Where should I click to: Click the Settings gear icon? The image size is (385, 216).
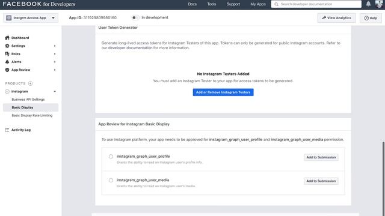coord(7,46)
